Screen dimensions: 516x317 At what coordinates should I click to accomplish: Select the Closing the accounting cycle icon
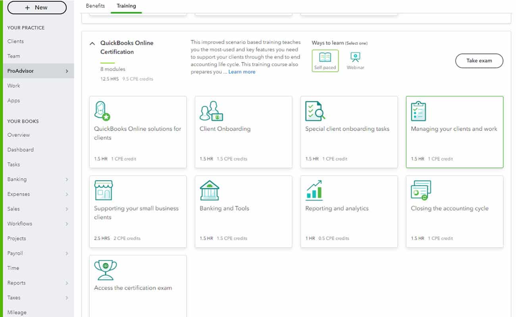pos(421,190)
